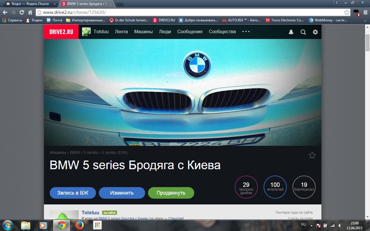Open Машины menu item
Viewport: 370px width, 231px height.
[143, 32]
